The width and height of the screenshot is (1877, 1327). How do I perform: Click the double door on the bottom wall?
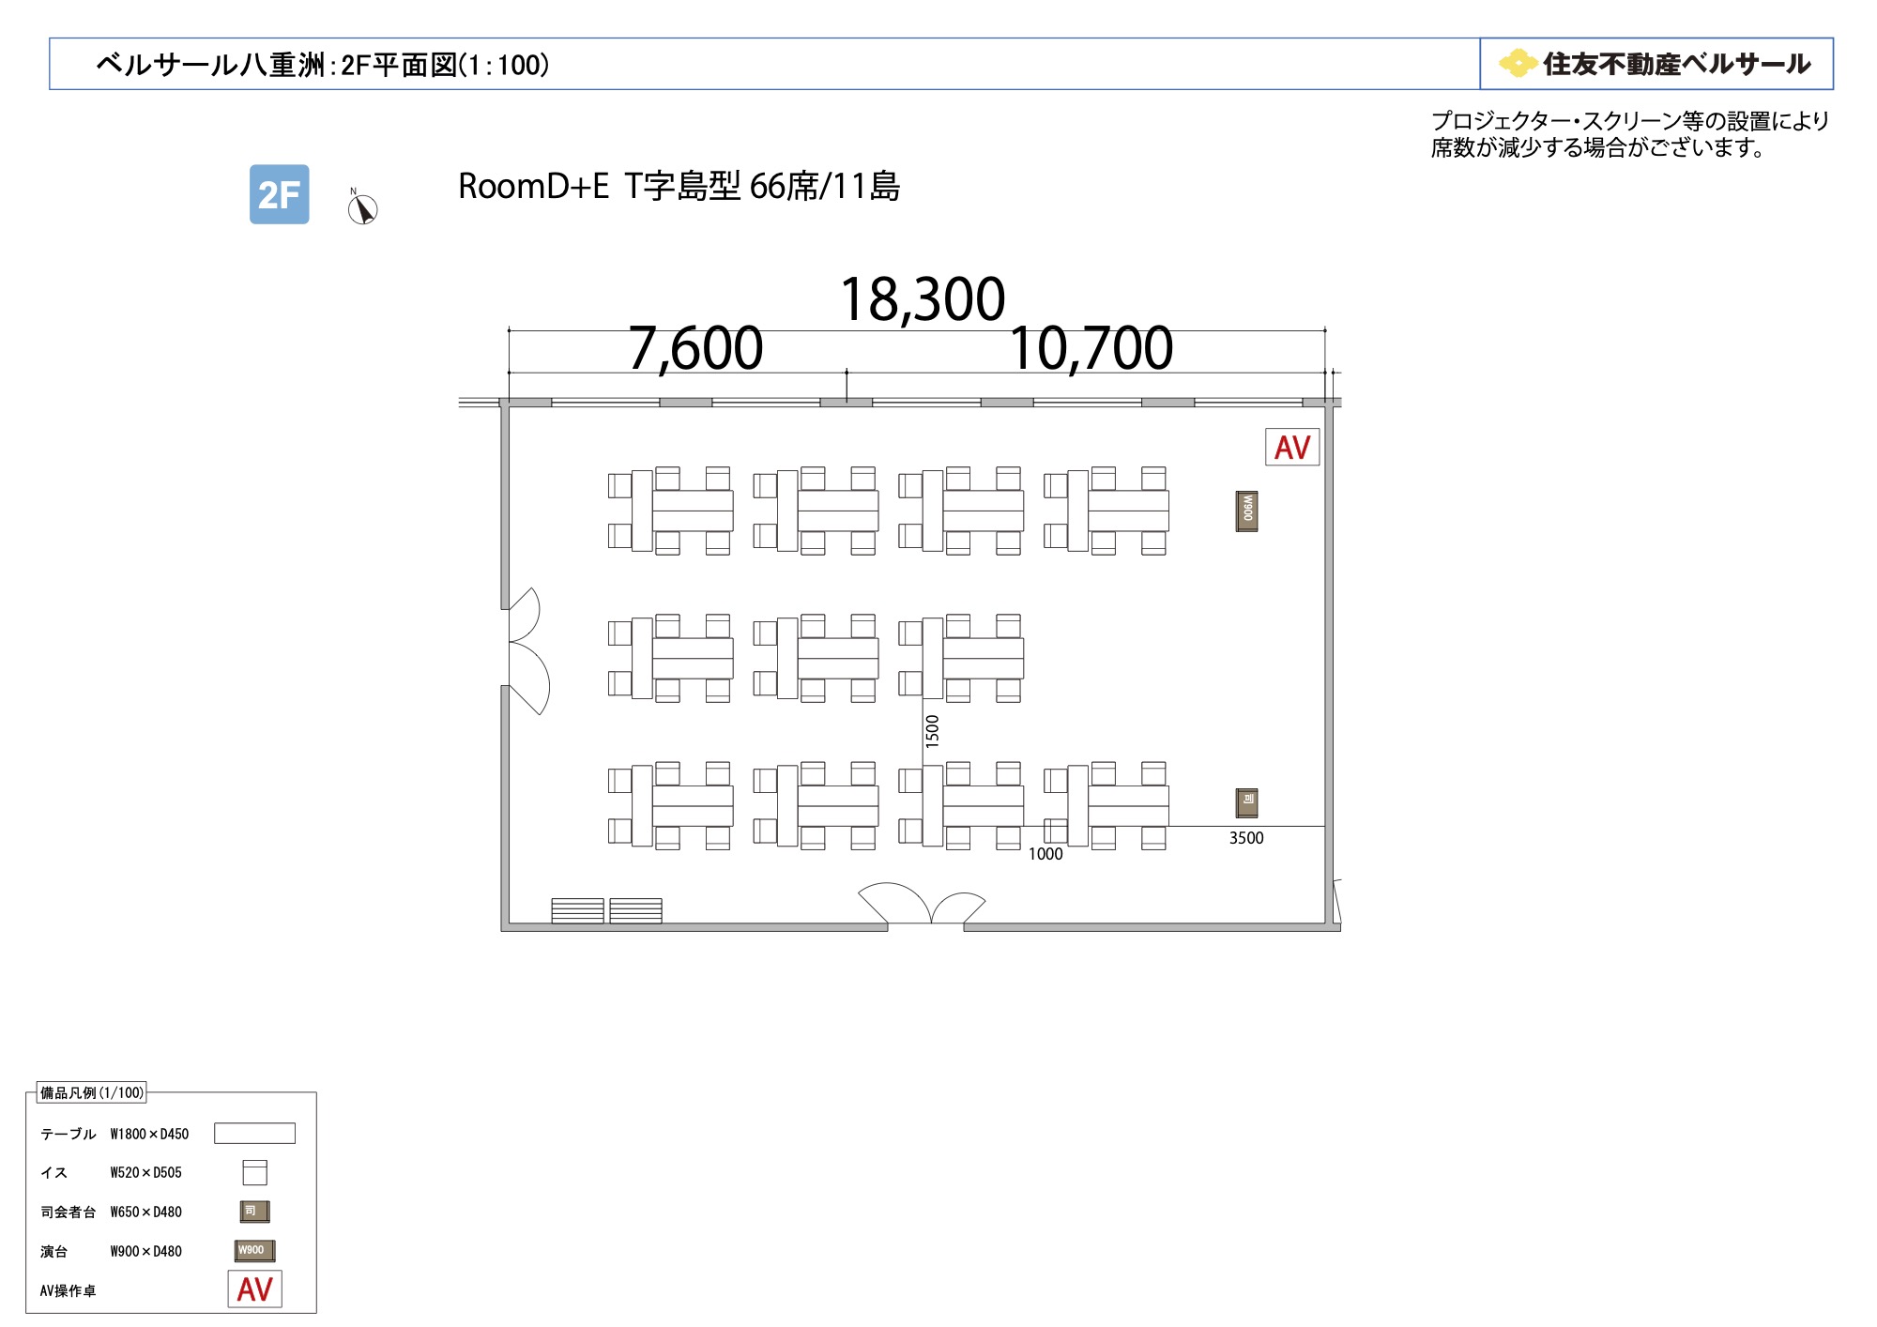(923, 905)
